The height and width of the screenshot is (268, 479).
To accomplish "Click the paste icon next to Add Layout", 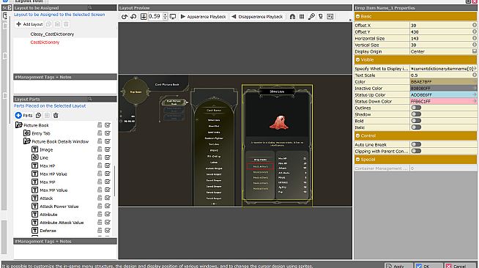I will (57, 24).
